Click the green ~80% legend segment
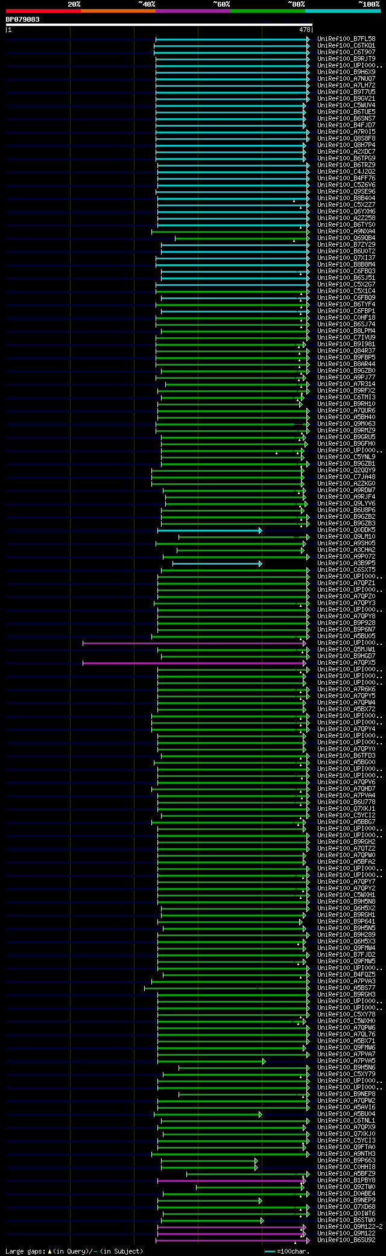Screen dimensions: 386x1256 click(268, 11)
